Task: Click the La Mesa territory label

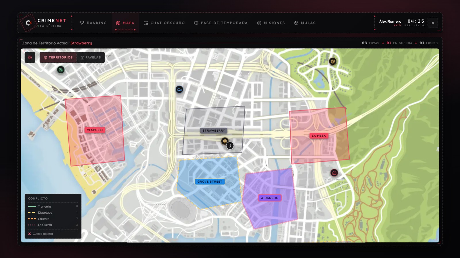Action: coord(319,136)
